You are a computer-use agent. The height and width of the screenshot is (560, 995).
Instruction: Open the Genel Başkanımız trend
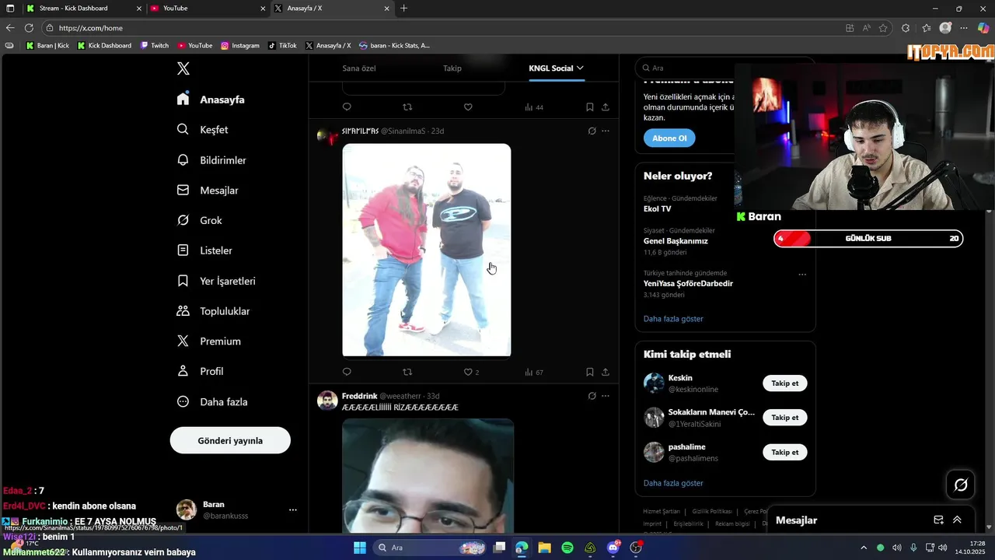[676, 241]
